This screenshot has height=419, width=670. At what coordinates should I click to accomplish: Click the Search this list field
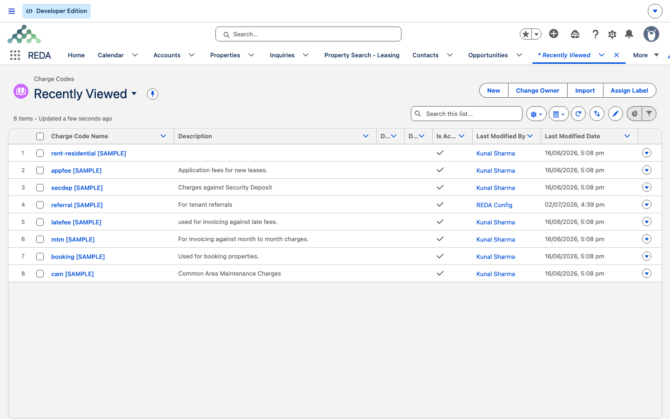point(467,114)
